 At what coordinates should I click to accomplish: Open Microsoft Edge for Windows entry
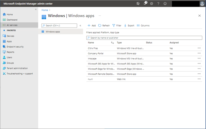[101, 69]
